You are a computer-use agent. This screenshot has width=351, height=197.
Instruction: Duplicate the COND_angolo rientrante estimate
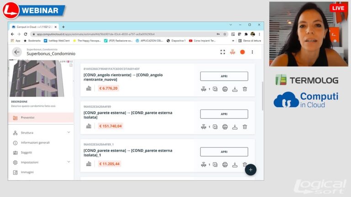tap(215, 89)
